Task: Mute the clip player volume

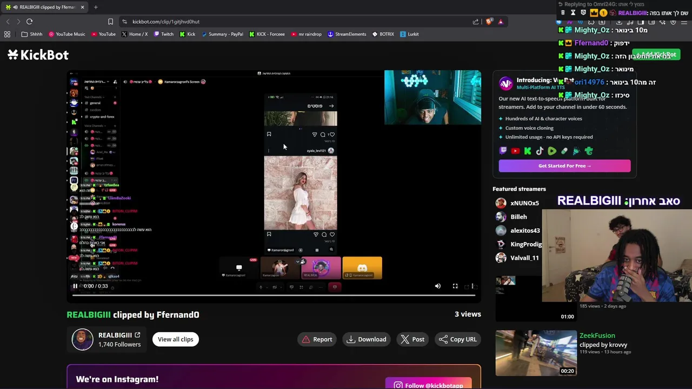Action: pos(438,286)
